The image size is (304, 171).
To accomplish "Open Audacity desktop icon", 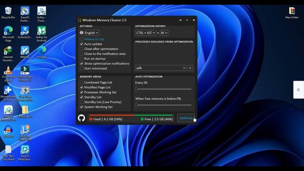I will coord(8,132).
